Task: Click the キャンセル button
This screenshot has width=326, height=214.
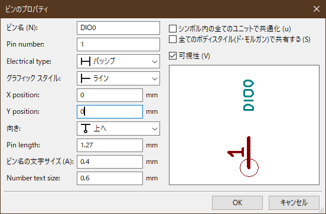Action: (294, 203)
